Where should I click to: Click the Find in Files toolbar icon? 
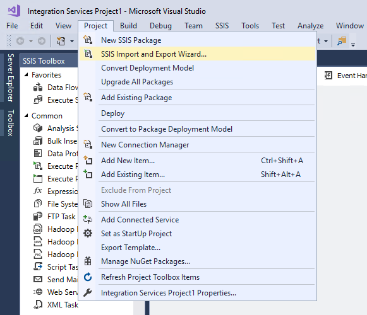pos(342,41)
